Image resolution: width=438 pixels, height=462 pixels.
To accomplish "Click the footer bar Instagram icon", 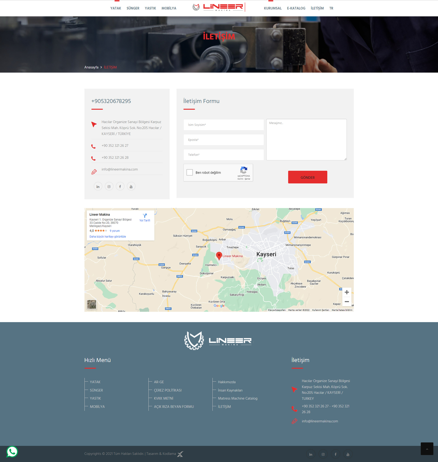I will click(323, 454).
